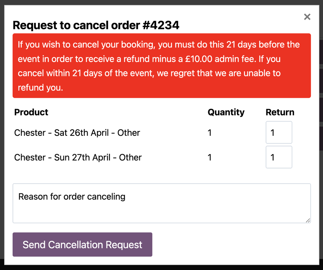
Task: Click the Product column header
Action: (31, 112)
